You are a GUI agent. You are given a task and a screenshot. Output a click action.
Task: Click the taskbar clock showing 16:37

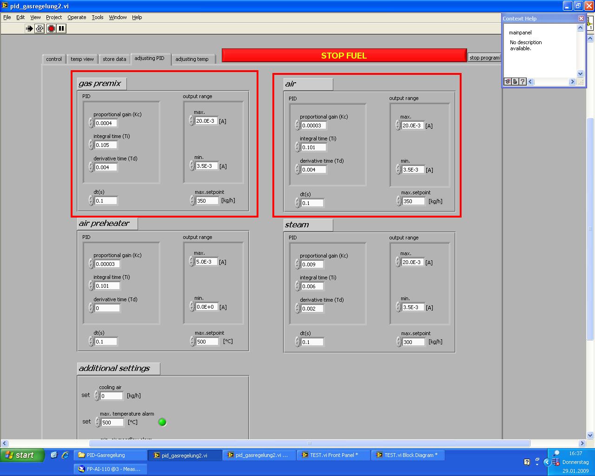click(x=575, y=453)
